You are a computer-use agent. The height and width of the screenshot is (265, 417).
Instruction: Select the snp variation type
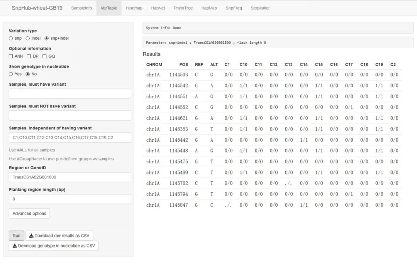11,38
